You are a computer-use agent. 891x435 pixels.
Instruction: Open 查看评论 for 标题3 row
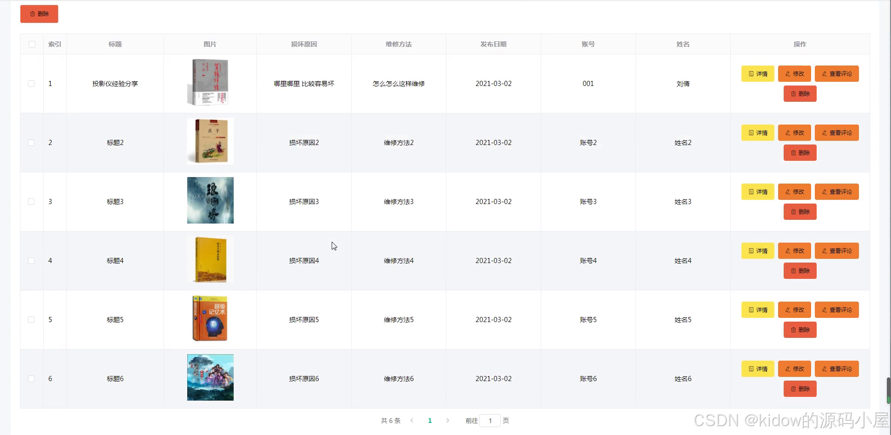click(x=837, y=191)
